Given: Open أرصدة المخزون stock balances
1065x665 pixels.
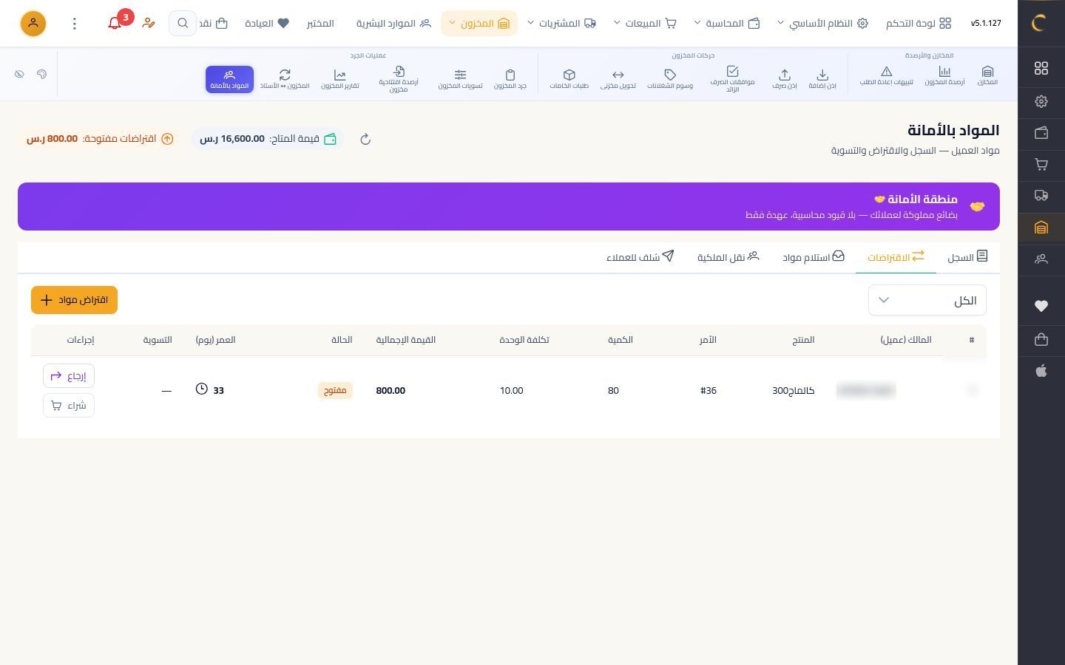Looking at the screenshot, I should (944, 75).
